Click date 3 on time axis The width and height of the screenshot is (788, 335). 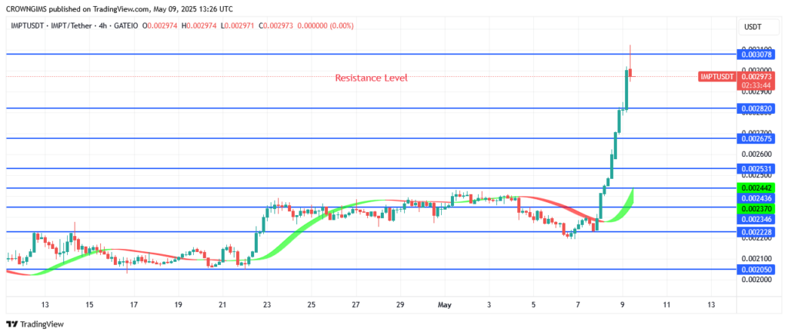[x=489, y=305]
